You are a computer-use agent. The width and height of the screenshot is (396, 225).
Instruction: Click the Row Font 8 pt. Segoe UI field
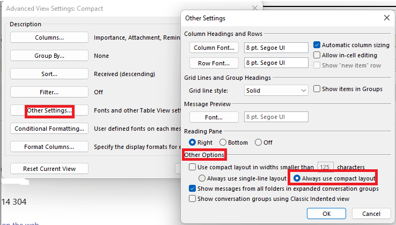point(276,63)
